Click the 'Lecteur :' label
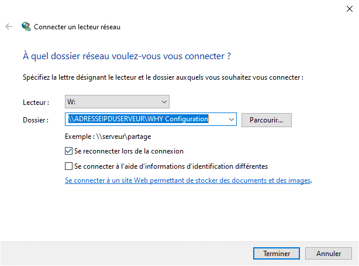Screen dimensions: 359x266 click(36, 103)
